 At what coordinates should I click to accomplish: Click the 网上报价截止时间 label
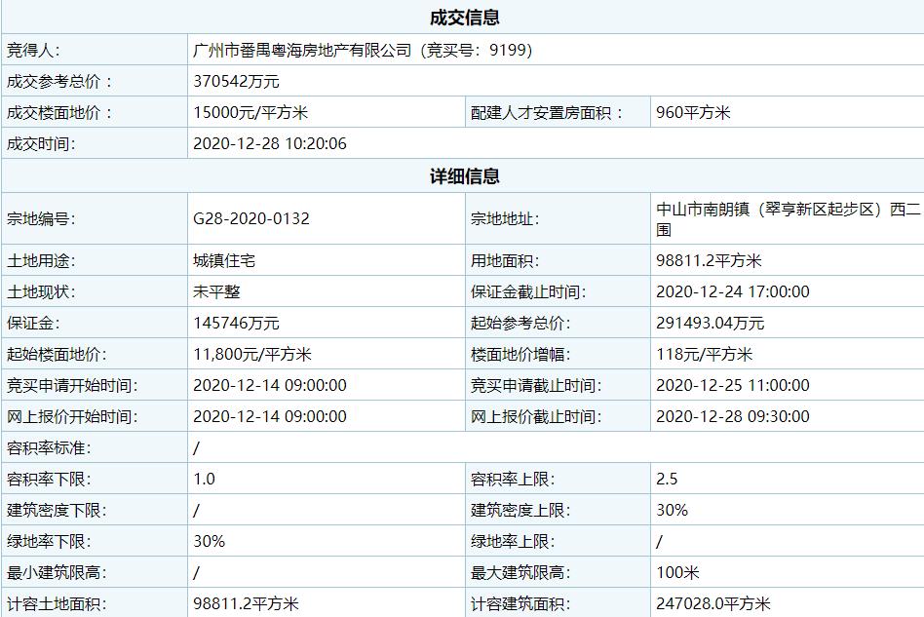(533, 416)
